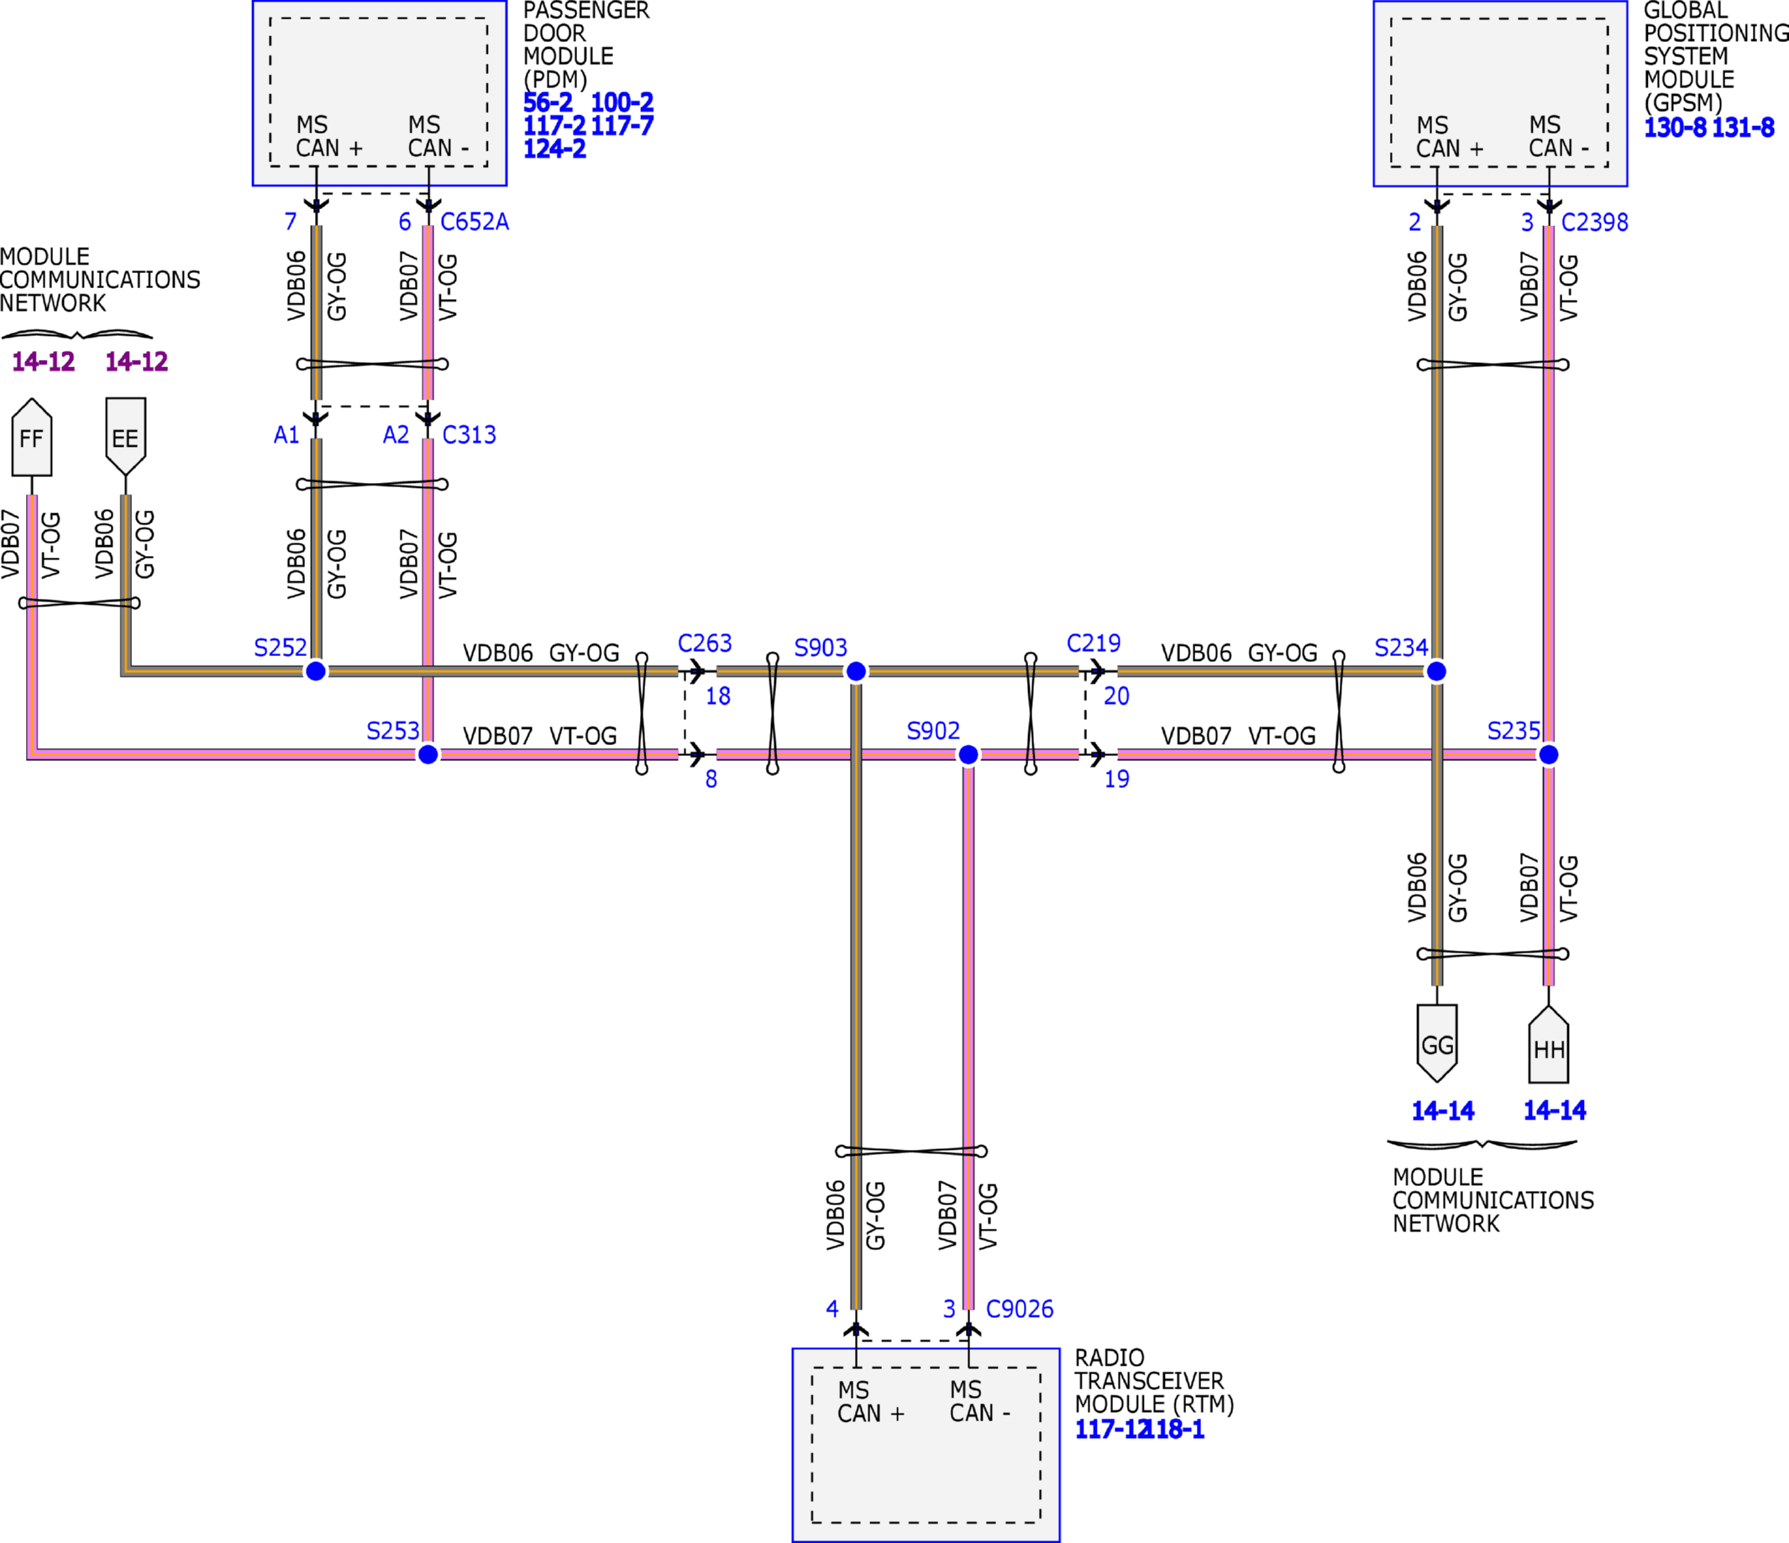Select the Passenger Door Module box
The width and height of the screenshot is (1789, 1543).
(379, 93)
